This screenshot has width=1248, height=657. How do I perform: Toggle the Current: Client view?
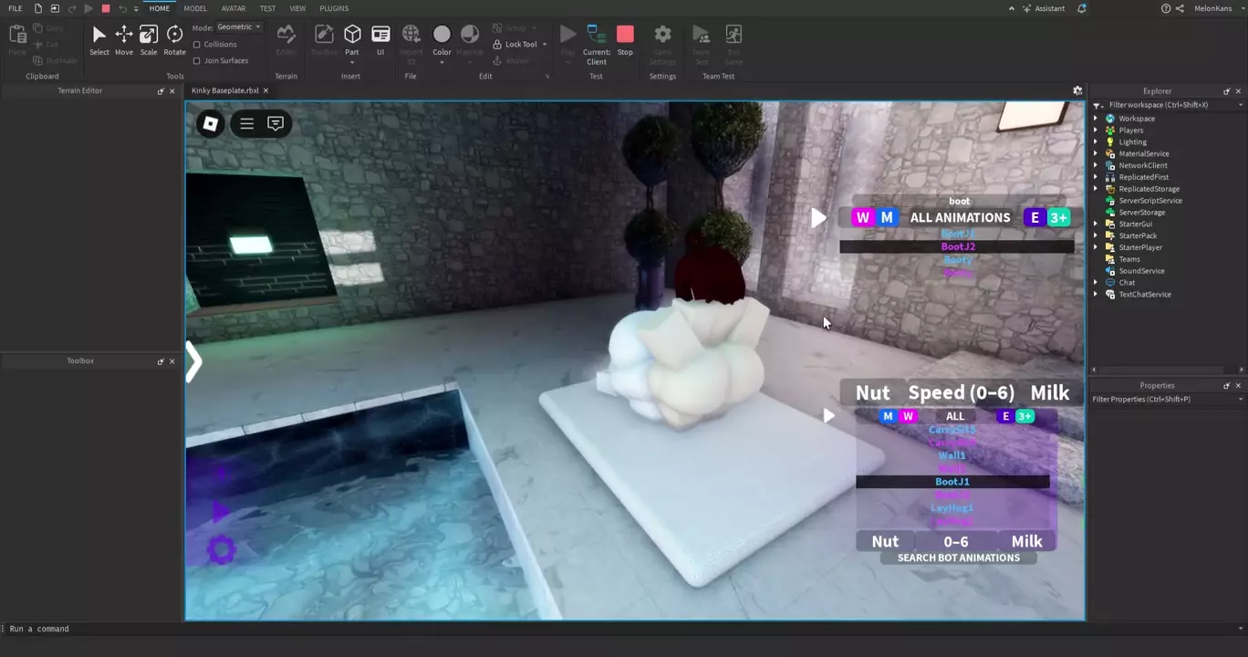coord(597,42)
